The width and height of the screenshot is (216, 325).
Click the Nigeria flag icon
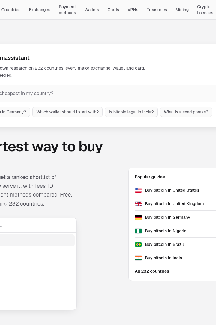point(138,231)
